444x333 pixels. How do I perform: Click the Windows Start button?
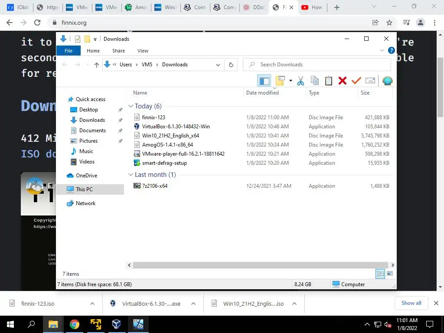(x=10, y=324)
